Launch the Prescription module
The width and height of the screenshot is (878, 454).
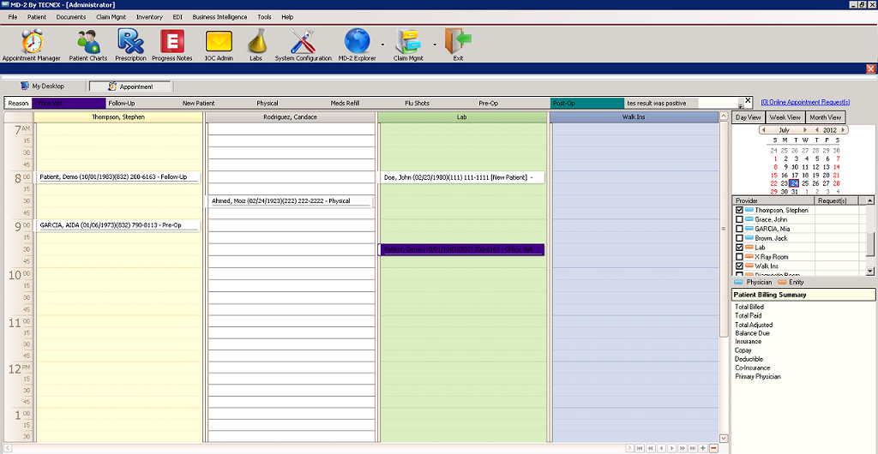point(130,45)
